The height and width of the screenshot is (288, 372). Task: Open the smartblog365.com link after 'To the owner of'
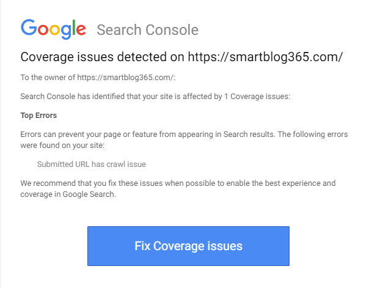point(125,78)
